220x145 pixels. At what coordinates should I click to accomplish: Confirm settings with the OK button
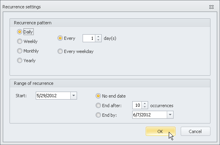[x=160, y=131]
